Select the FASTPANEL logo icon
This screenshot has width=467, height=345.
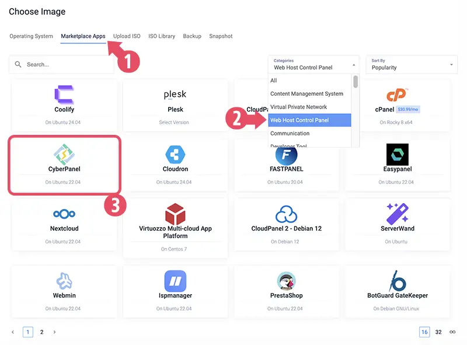point(286,155)
